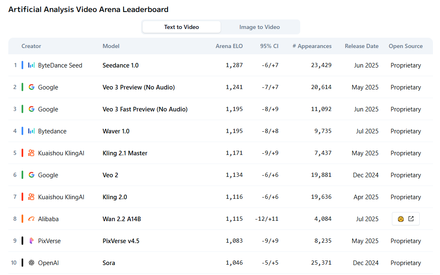
Task: Click the ByteDance Seed logo icon
Action: click(x=32, y=65)
